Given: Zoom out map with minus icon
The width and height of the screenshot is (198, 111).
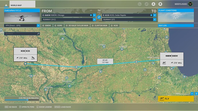Looking at the screenshot, I should coord(192,94).
